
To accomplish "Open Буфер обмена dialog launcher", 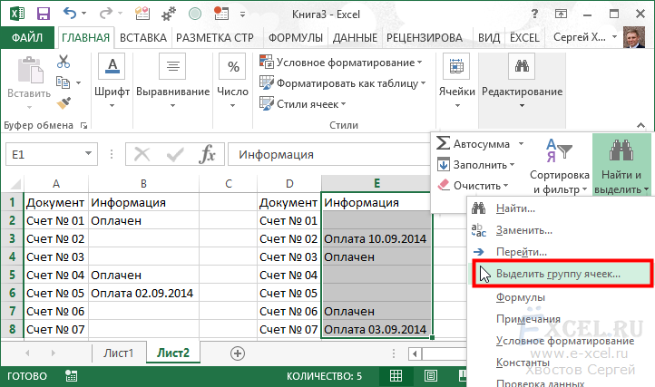I will pos(84,125).
